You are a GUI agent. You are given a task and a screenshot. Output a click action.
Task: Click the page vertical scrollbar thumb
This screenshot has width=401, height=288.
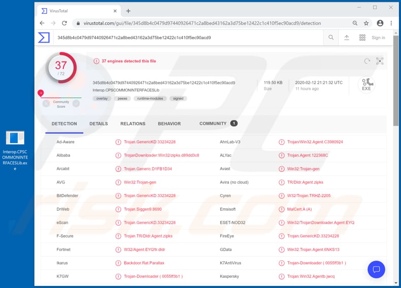pos(395,81)
